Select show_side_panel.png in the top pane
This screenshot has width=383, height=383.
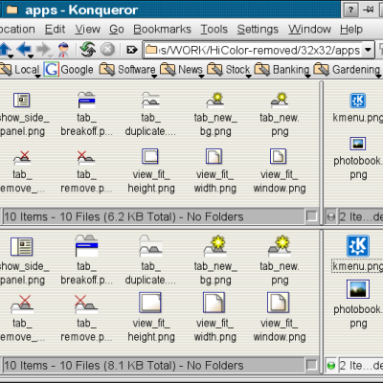point(22,100)
